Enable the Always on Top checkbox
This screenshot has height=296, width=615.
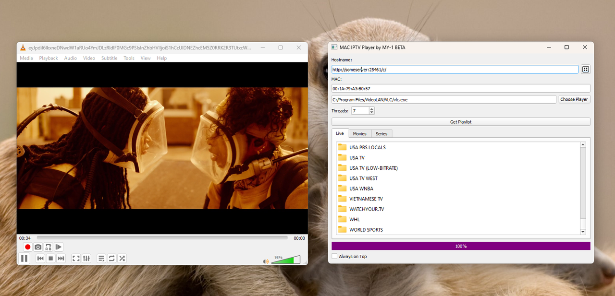coord(334,256)
